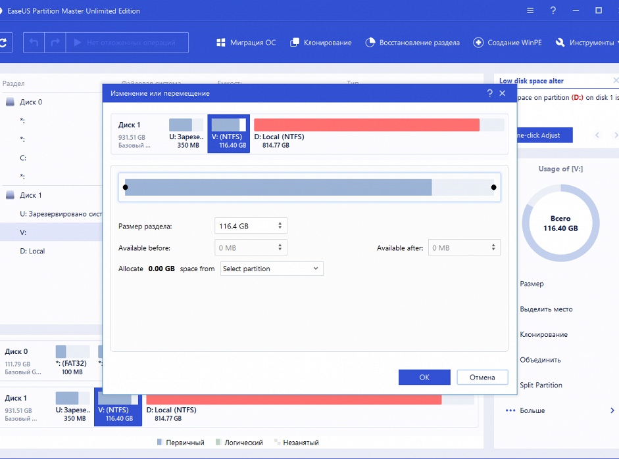Open the Select partition dropdown

270,269
